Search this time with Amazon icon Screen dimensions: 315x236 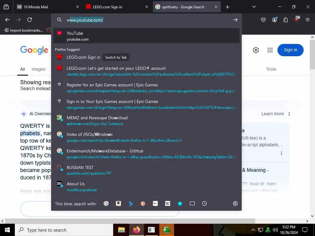point(118,203)
